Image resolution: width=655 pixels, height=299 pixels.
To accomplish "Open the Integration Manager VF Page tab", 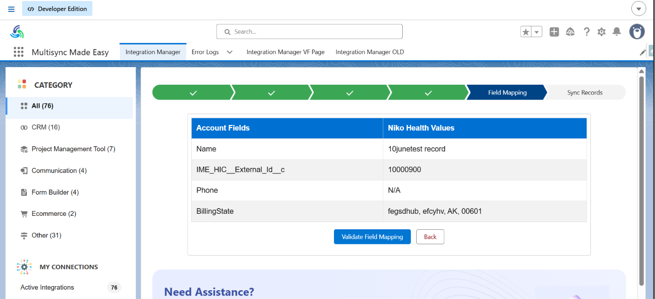I will (x=285, y=52).
